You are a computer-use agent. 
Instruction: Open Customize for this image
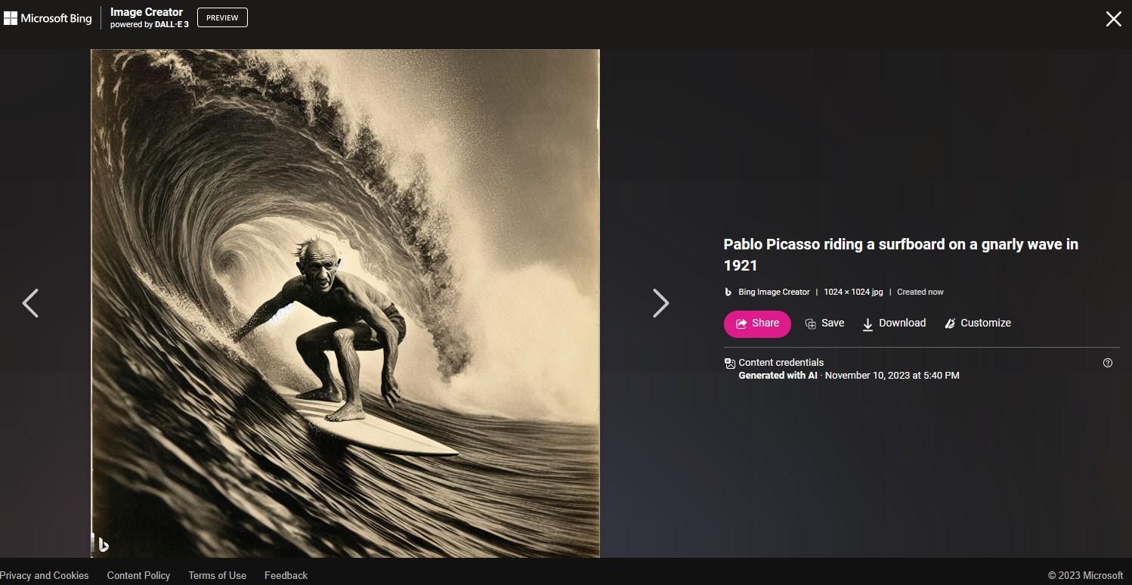978,323
